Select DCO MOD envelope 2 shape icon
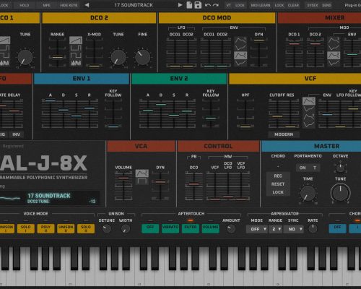This screenshot has height=289, width=361. 240,55
